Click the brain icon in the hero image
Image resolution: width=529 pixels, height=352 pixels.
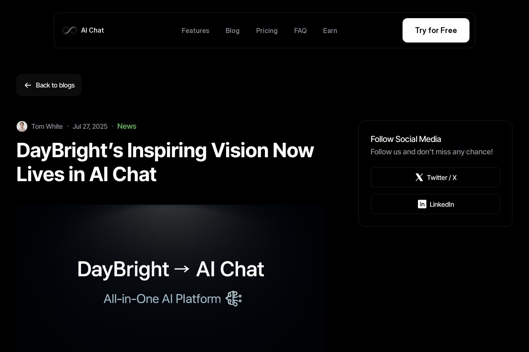coord(234,298)
